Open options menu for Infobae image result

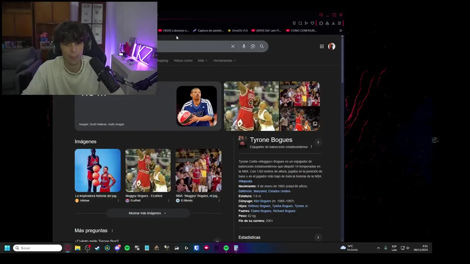118,201
